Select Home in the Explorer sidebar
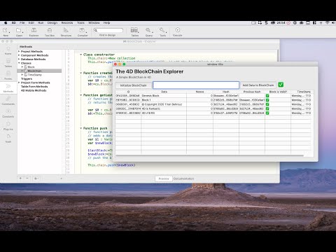Image resolution: width=336 pixels, height=252 pixels. [x=8, y=50]
